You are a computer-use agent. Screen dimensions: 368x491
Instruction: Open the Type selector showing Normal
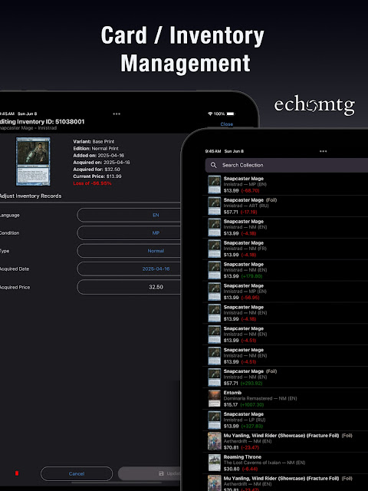pyautogui.click(x=129, y=251)
